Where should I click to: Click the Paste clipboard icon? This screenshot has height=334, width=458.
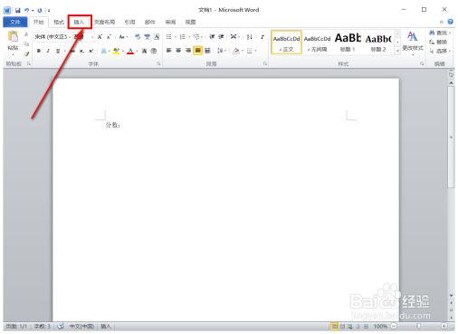13,37
